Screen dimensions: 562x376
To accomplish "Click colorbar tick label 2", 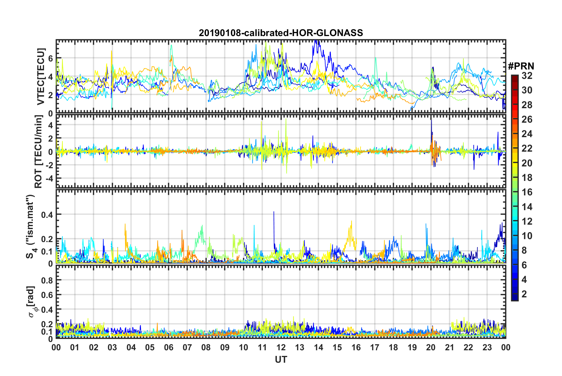I will (x=524, y=294).
